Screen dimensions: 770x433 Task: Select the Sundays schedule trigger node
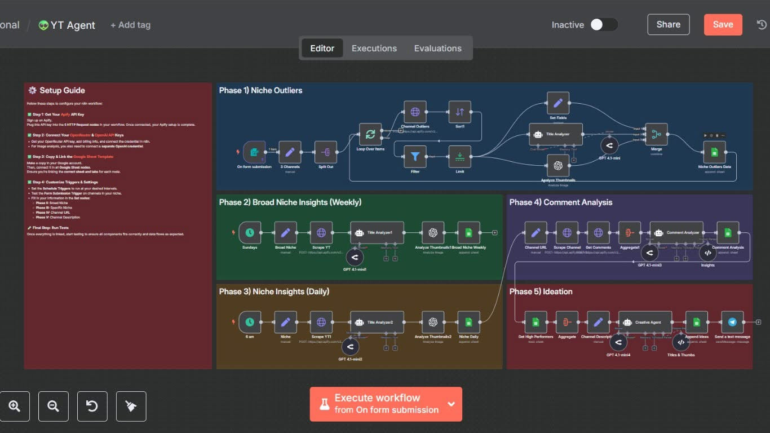(250, 232)
